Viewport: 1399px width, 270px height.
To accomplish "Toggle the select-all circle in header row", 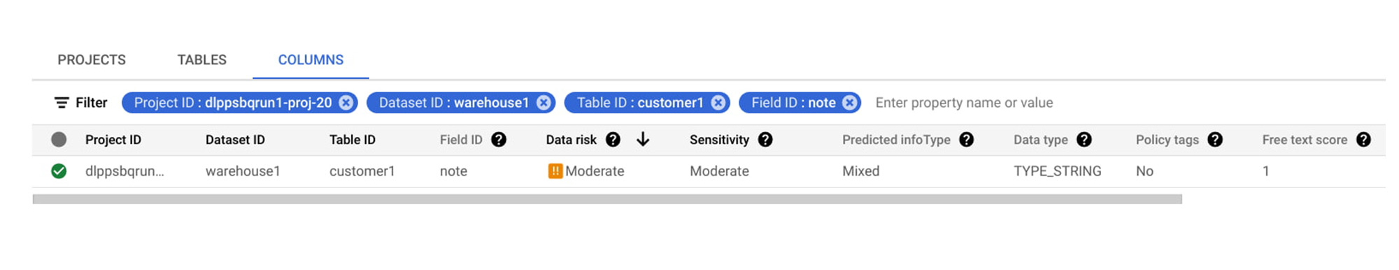I will (59, 139).
